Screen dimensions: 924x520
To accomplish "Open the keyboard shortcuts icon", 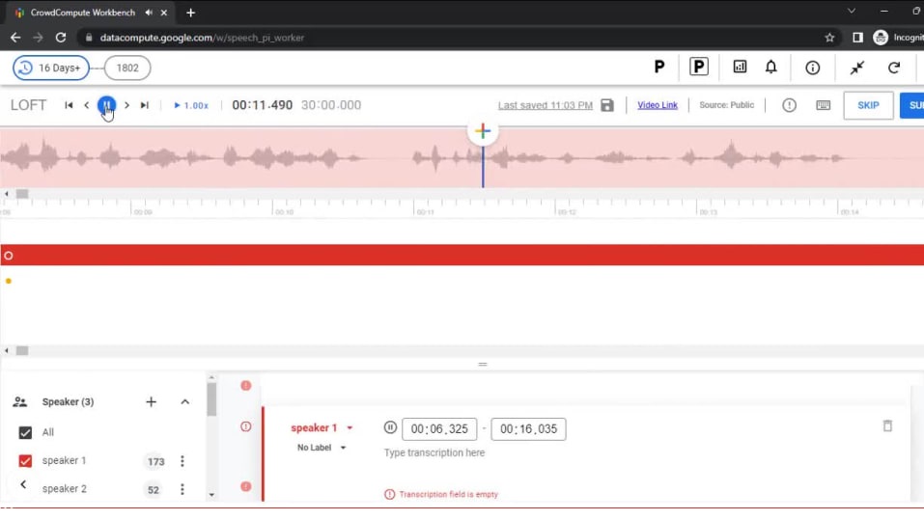I will pyautogui.click(x=824, y=105).
